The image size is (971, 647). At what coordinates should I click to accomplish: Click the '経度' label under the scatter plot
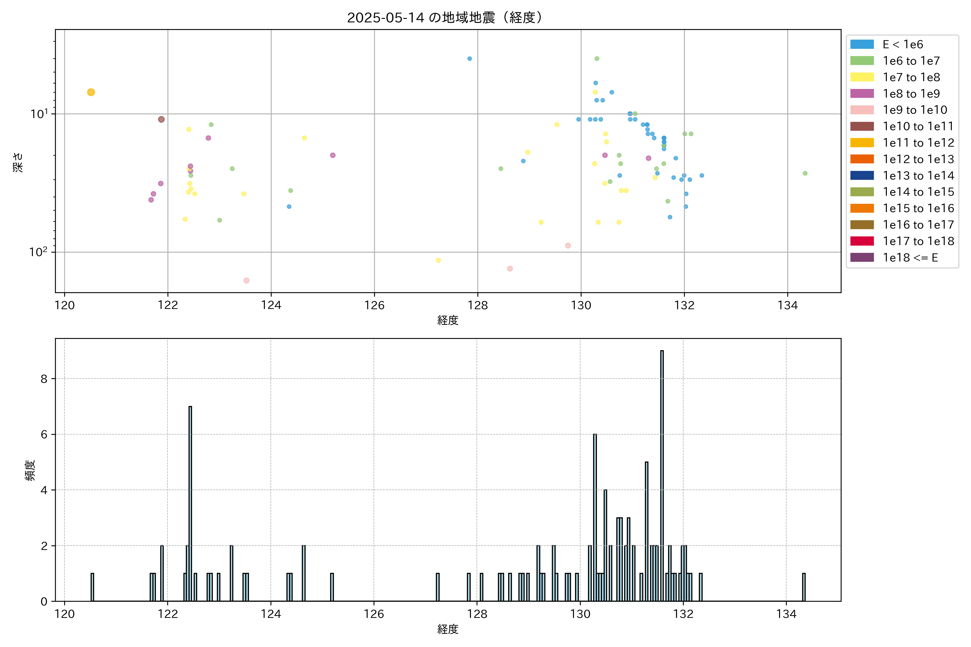coord(448,320)
